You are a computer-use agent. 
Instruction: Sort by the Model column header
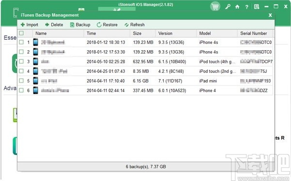[217, 33]
